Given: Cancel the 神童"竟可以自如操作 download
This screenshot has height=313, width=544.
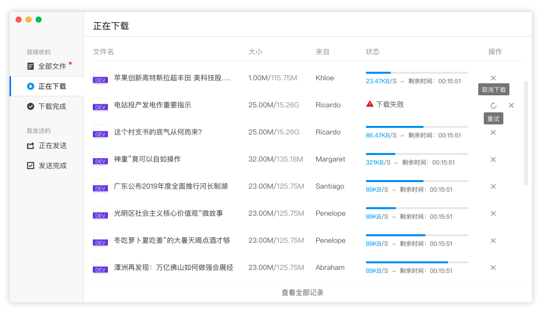Looking at the screenshot, I should [493, 160].
